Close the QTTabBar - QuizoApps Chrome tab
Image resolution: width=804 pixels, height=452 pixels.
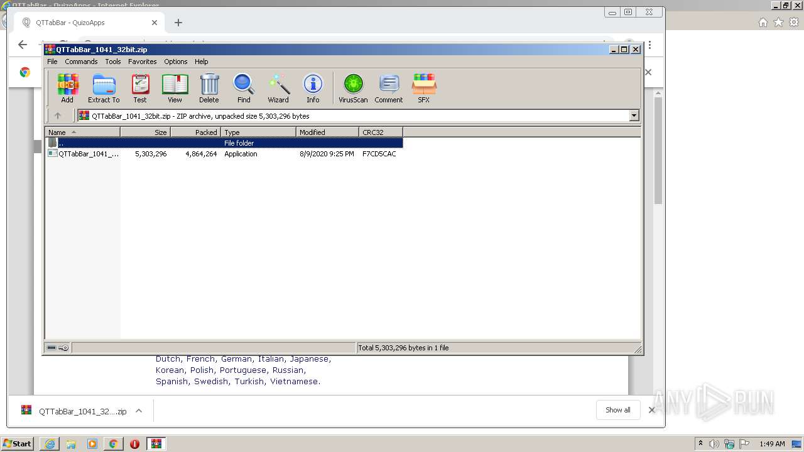click(x=155, y=23)
